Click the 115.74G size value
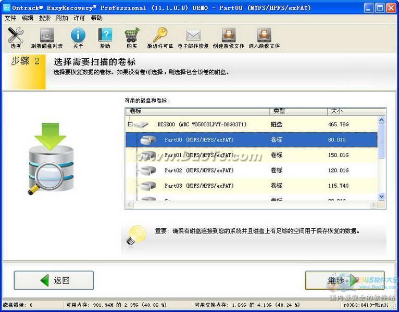Image resolution: width=399 pixels, height=312 pixels. pyautogui.click(x=339, y=186)
